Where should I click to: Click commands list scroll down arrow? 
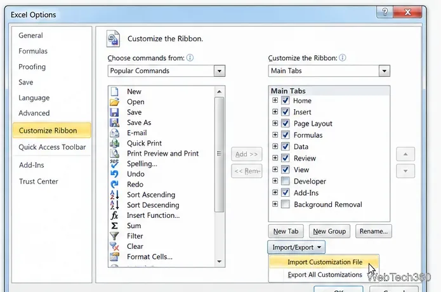click(x=219, y=262)
